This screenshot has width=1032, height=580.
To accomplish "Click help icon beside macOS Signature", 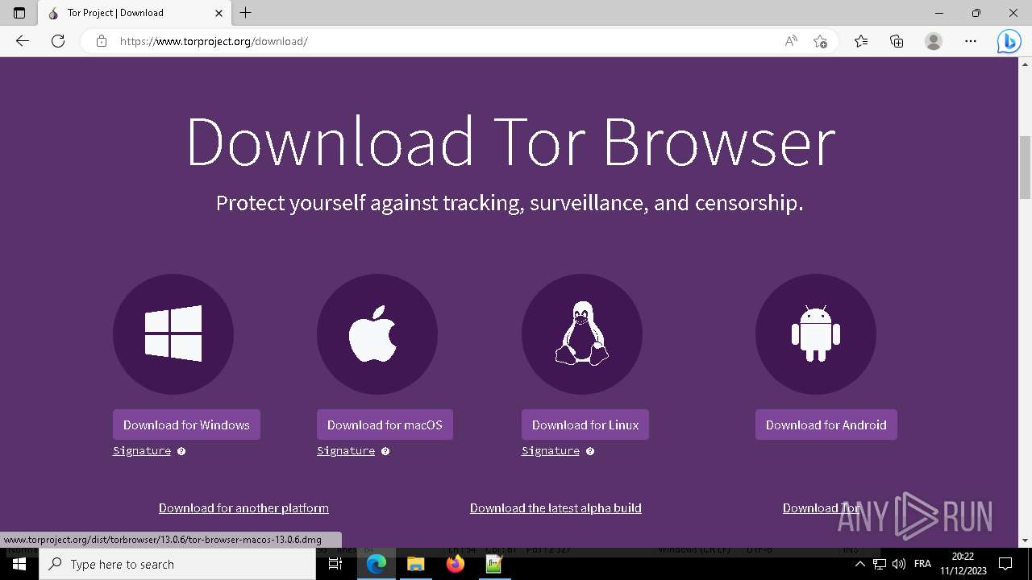I will coord(385,451).
